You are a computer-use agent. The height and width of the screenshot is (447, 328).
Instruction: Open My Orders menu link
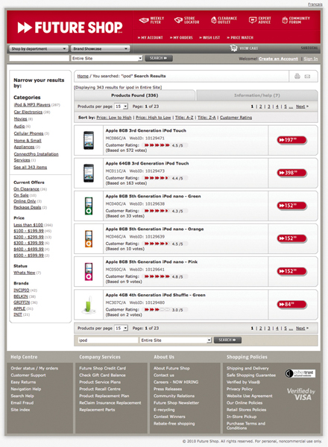click(x=181, y=38)
